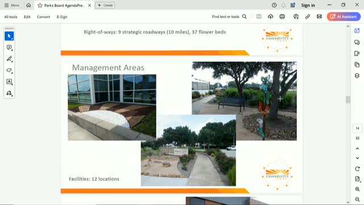364x205 pixels.
Task: Click the current page number 14 box
Action: (357, 128)
